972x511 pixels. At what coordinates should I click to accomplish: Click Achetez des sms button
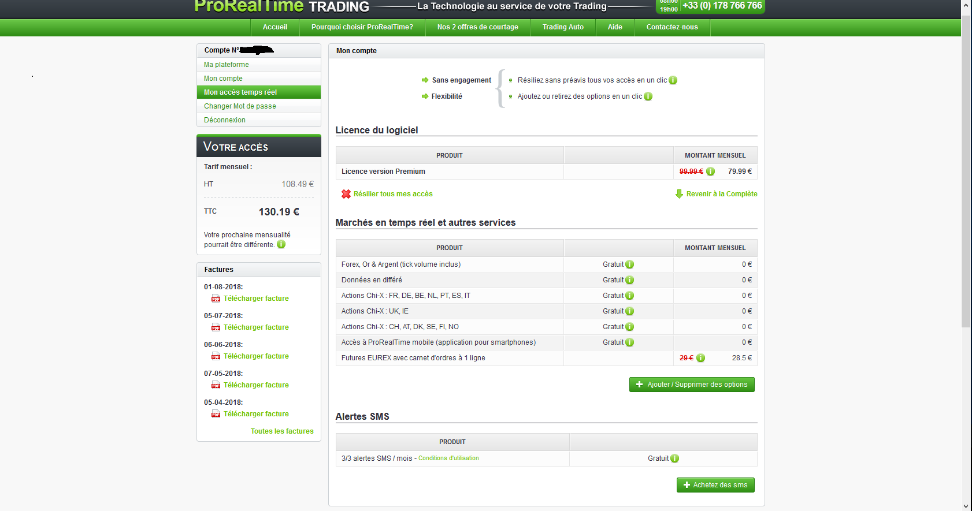[715, 485]
